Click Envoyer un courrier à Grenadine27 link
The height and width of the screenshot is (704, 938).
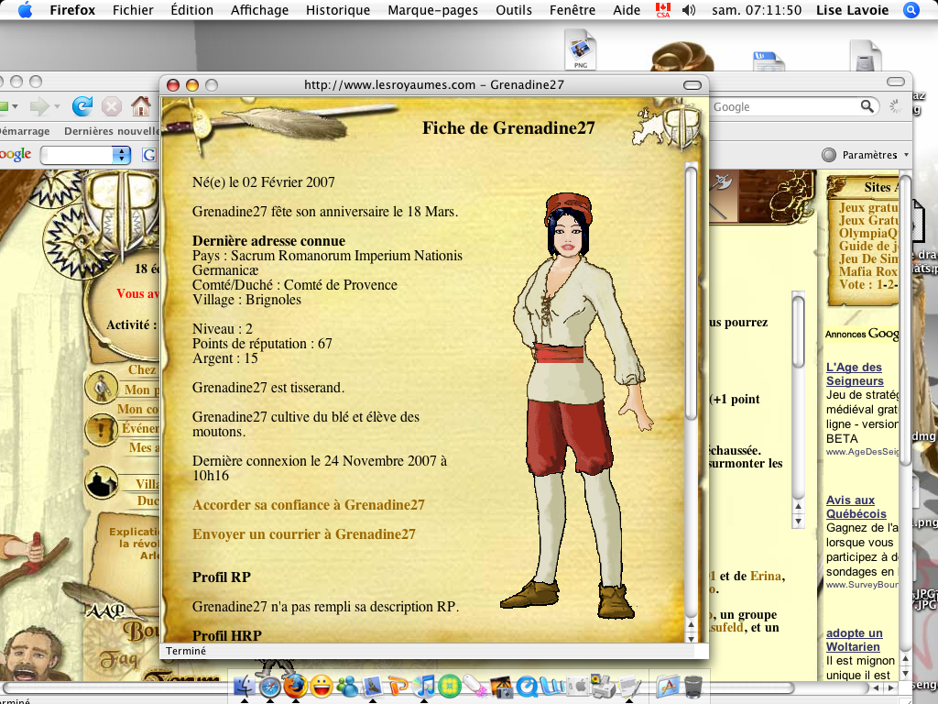(x=304, y=534)
